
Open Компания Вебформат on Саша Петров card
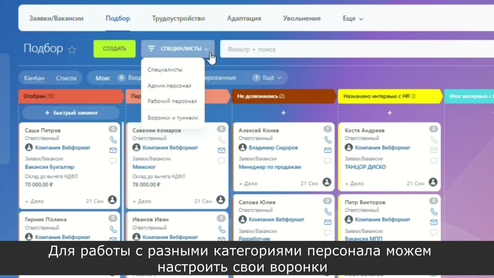[x=63, y=147]
